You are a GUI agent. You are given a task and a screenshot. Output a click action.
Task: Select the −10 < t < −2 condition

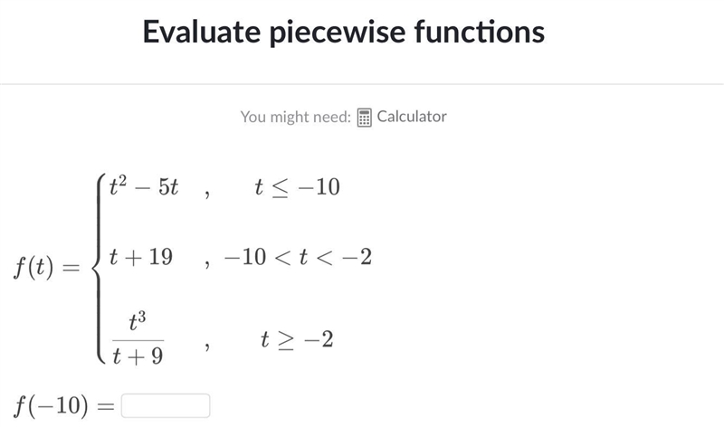pos(298,257)
